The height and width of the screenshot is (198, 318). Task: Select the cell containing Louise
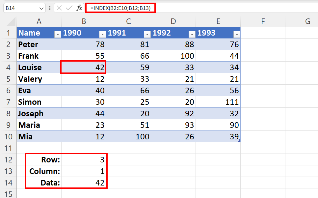click(x=39, y=67)
